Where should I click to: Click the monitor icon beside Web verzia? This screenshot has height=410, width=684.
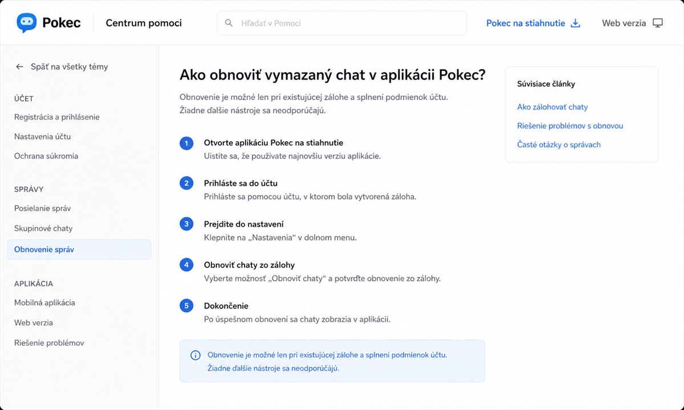(658, 23)
